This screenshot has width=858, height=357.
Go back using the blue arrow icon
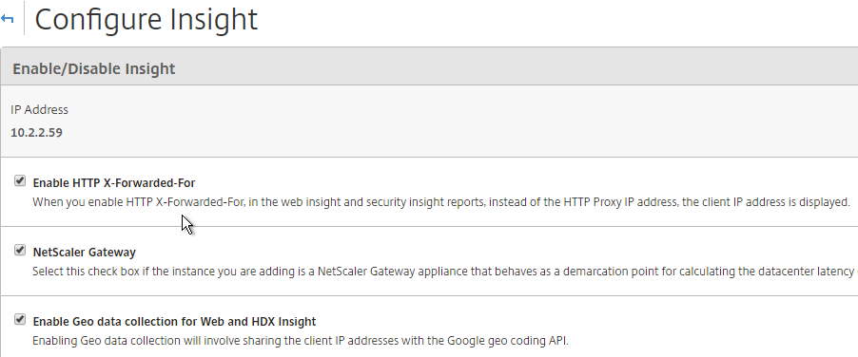tap(7, 19)
